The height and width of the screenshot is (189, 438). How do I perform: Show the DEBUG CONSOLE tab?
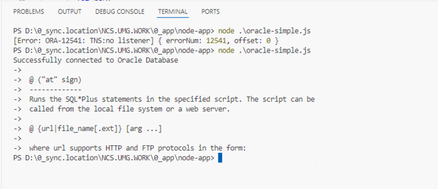coord(120,12)
